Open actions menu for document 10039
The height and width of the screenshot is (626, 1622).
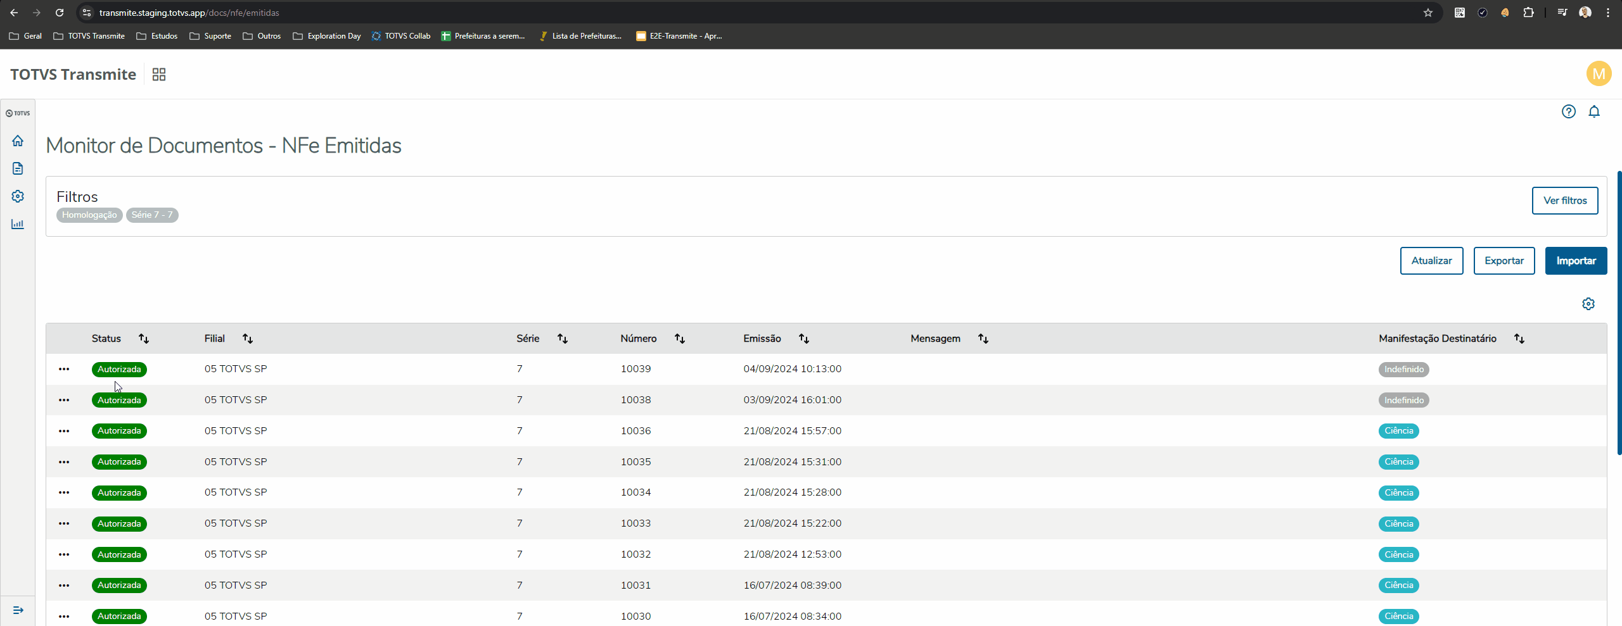tap(64, 369)
